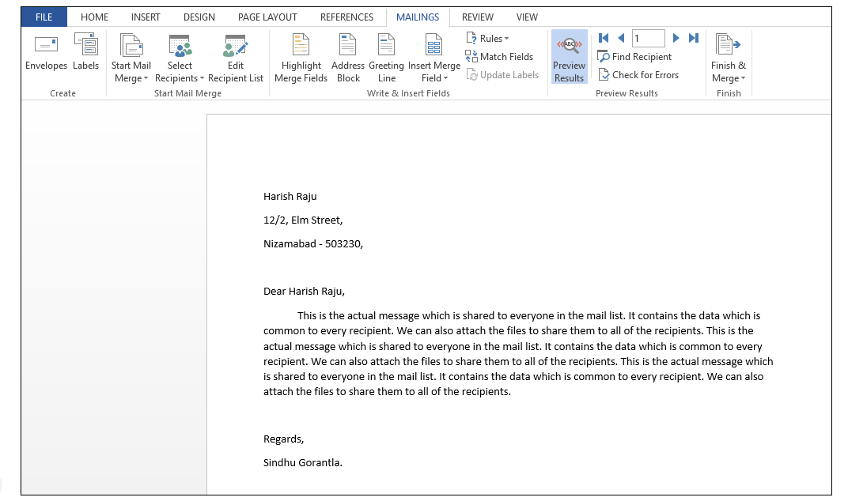Image resolution: width=848 pixels, height=501 pixels.
Task: Click Find Recipient
Action: pos(634,57)
